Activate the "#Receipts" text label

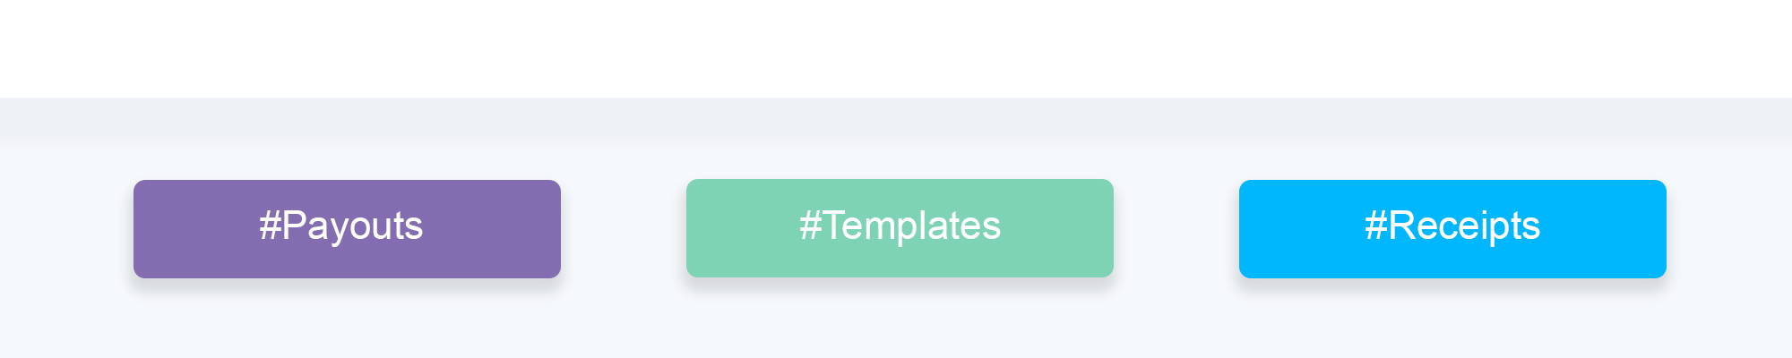[x=1452, y=226]
